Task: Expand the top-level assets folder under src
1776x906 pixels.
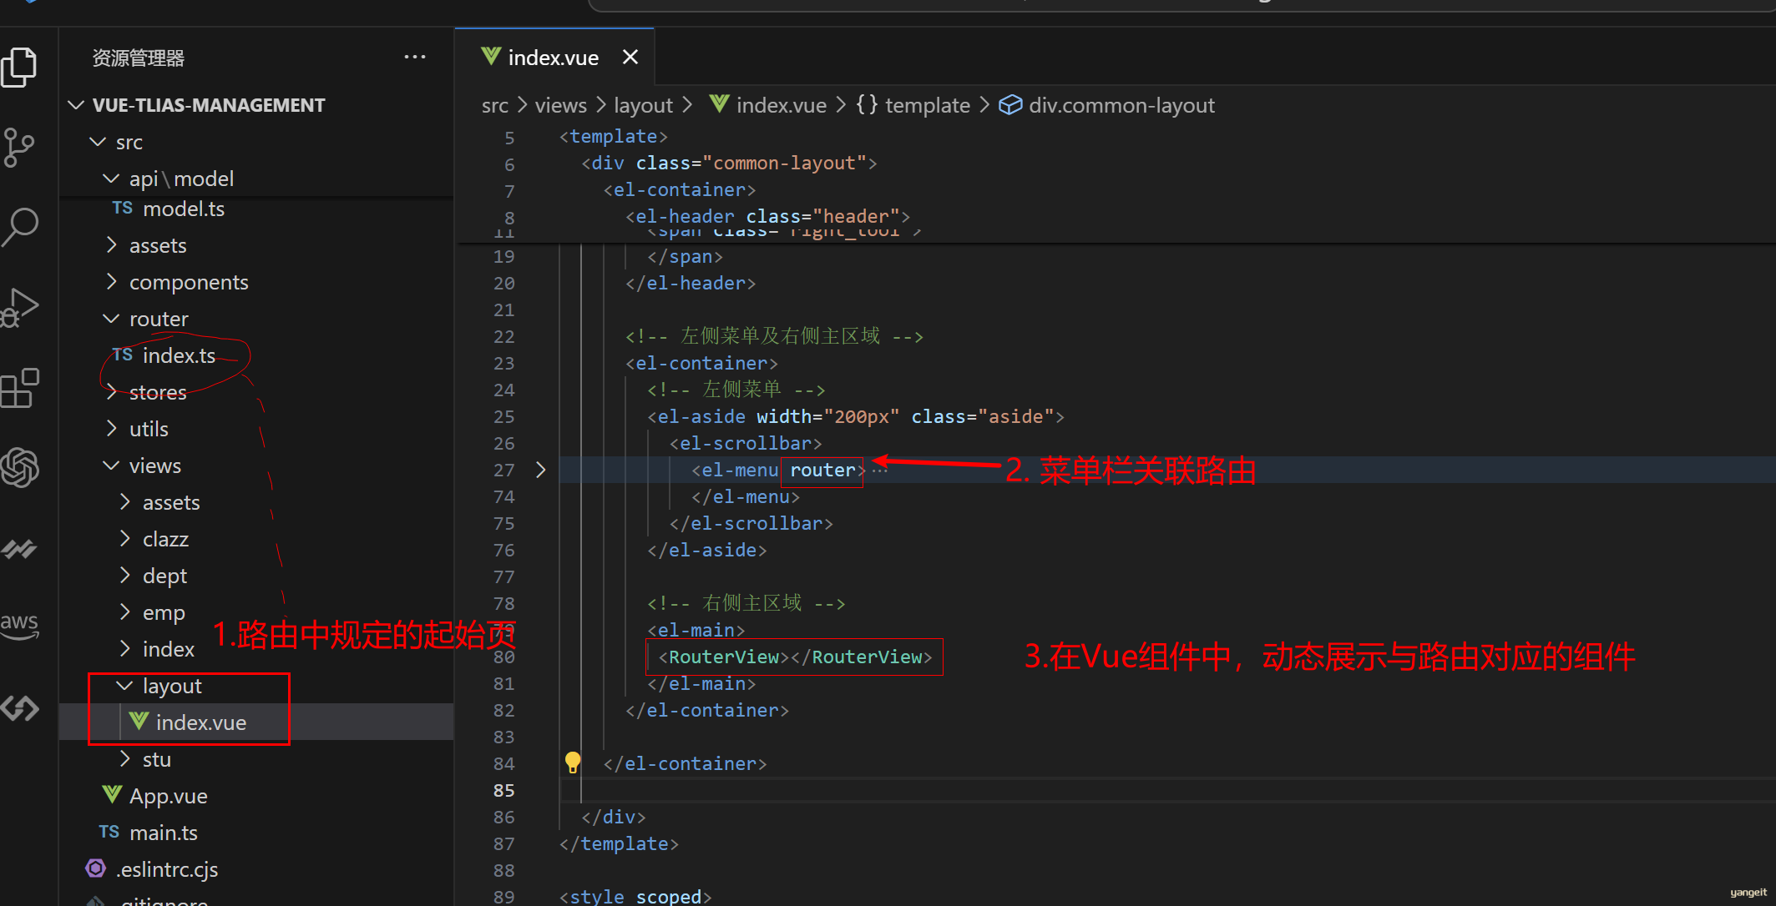Action: pyautogui.click(x=111, y=244)
